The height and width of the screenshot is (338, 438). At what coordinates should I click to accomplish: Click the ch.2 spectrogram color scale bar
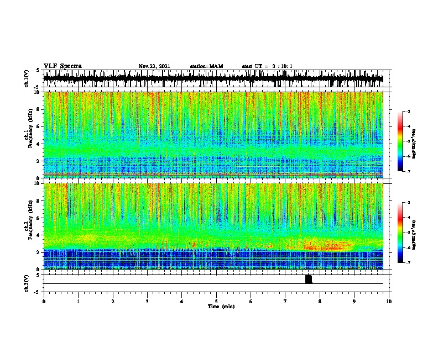tap(400, 233)
